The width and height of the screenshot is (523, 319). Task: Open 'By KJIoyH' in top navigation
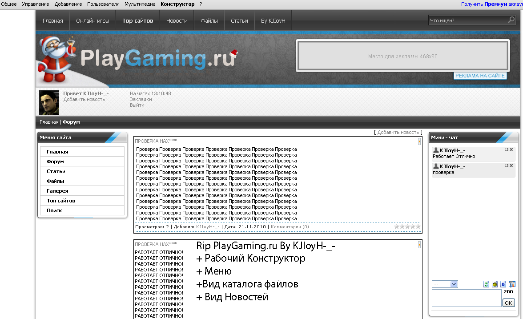[x=273, y=20]
